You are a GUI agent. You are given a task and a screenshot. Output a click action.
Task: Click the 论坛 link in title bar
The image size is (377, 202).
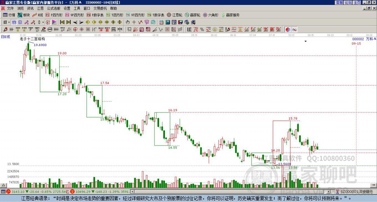348,3
